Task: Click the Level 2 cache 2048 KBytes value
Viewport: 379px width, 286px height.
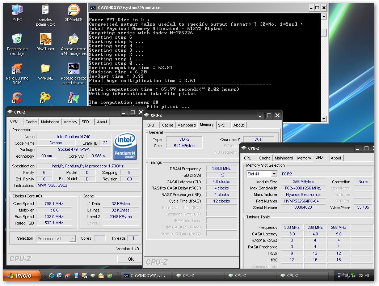Action: pos(121,217)
